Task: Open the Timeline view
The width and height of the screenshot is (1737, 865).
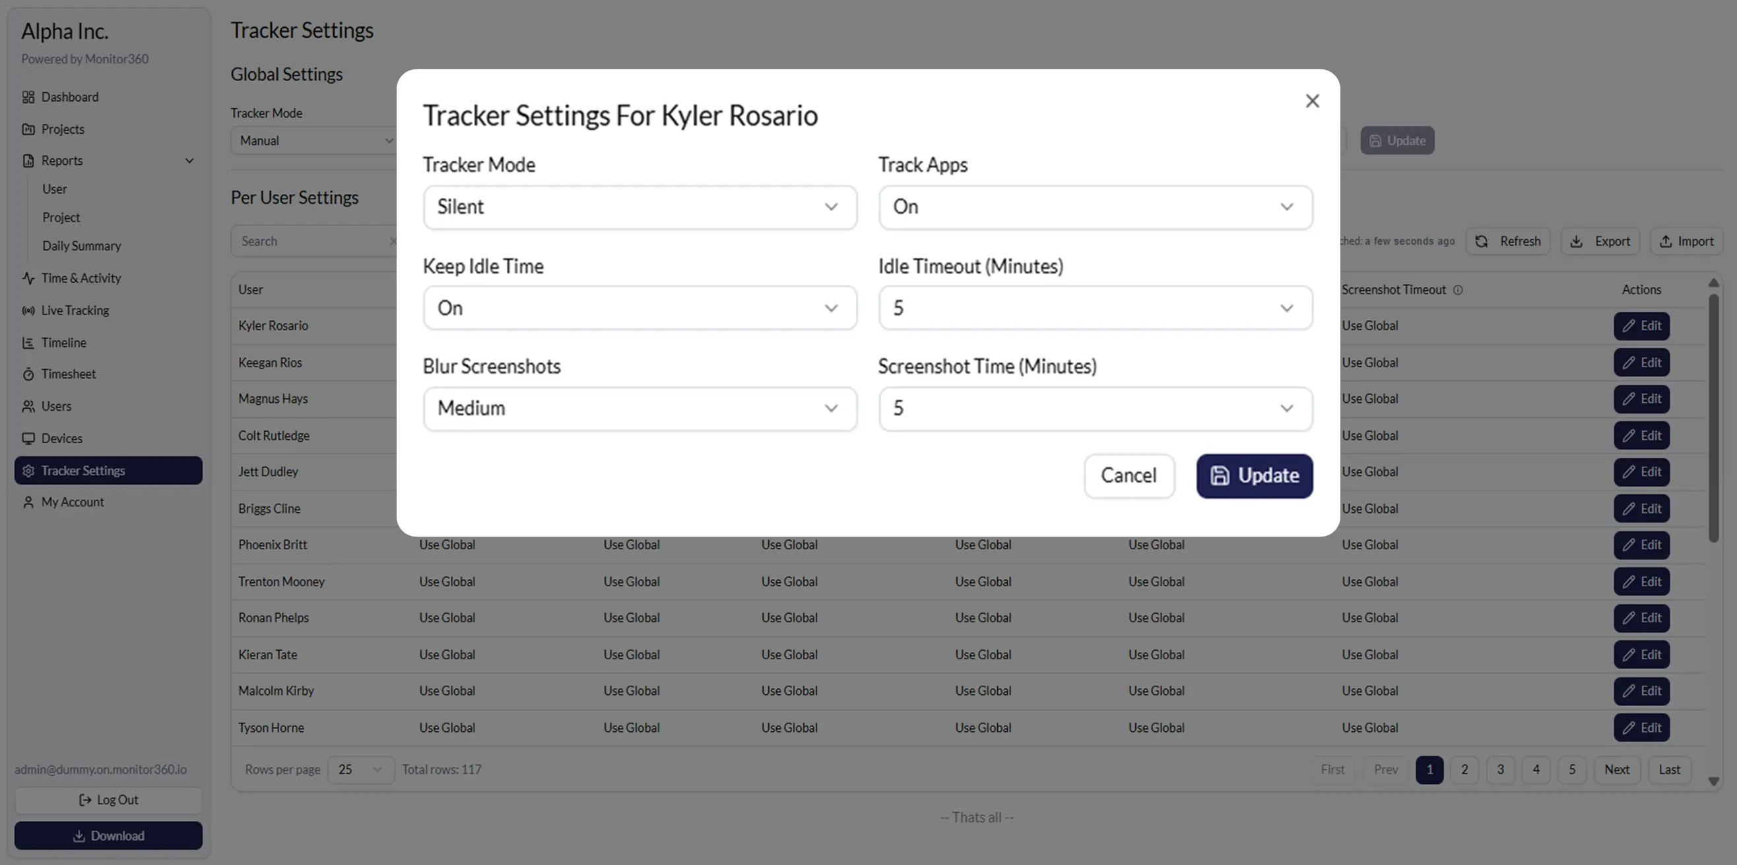Action: (x=63, y=342)
